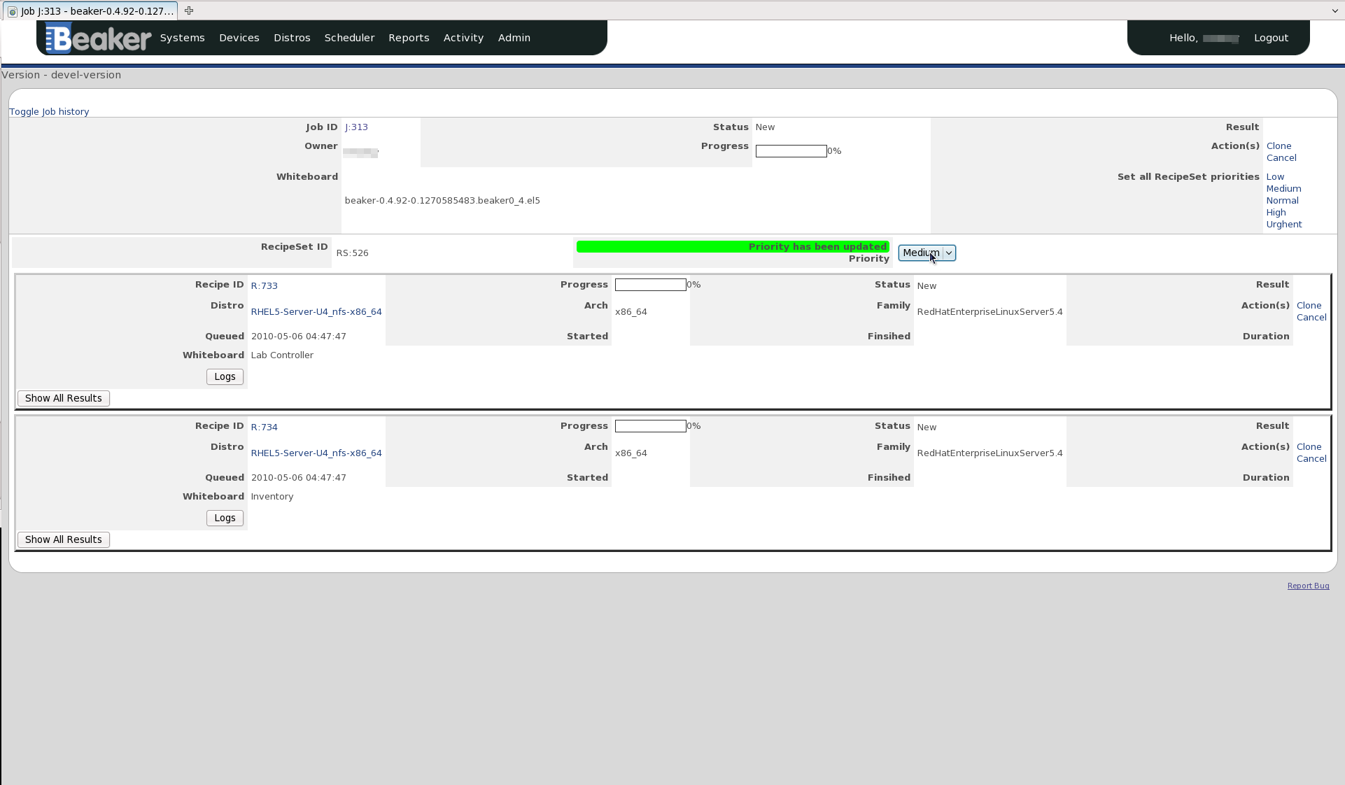This screenshot has width=1345, height=785.
Task: Cancel the job via job-level Cancel link
Action: (x=1281, y=158)
